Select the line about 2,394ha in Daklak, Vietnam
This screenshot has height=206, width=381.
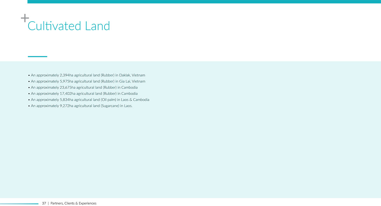click(x=87, y=75)
